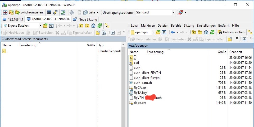This screenshot has height=127, width=254.
Task: Open the Sitzung menu
Action: click(189, 26)
